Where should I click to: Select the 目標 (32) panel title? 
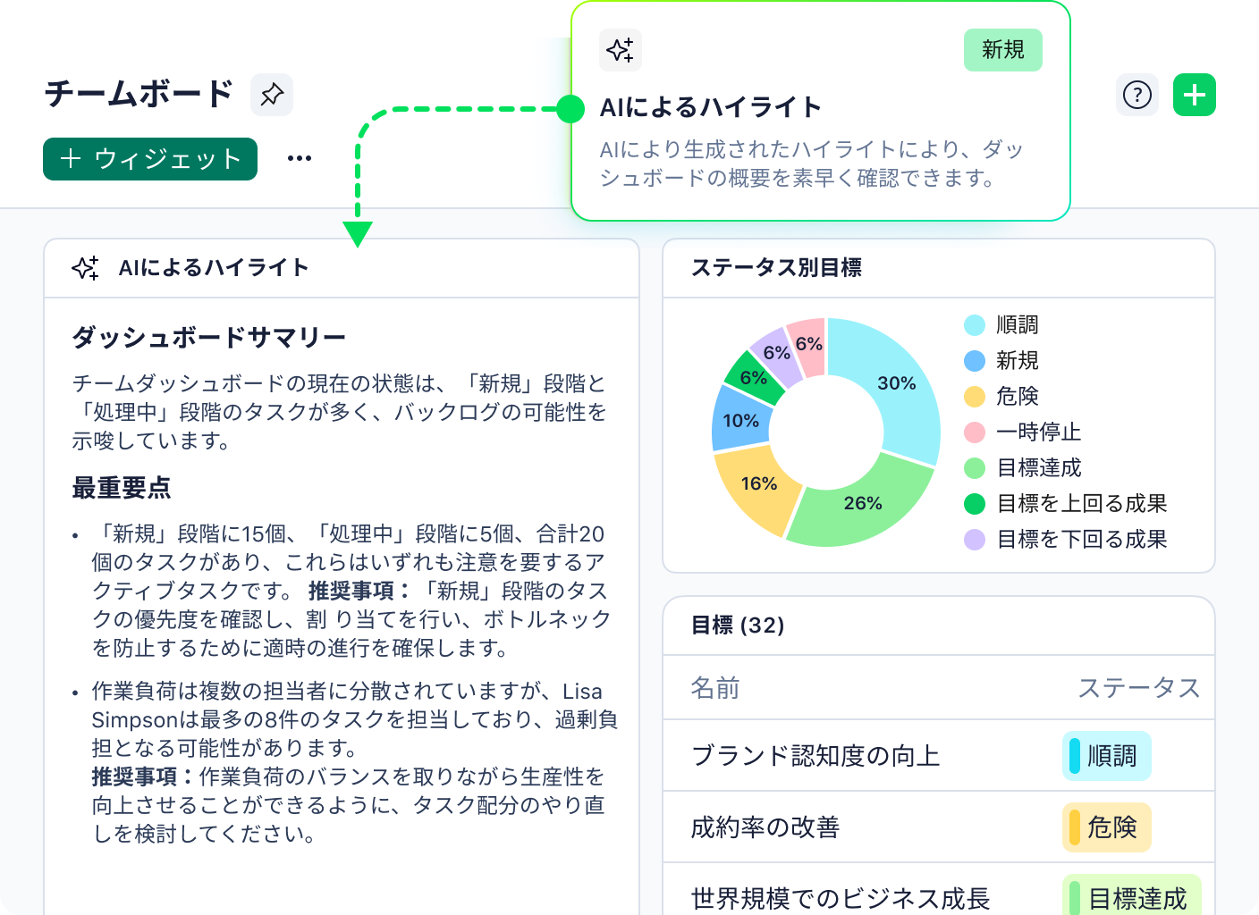tap(737, 625)
